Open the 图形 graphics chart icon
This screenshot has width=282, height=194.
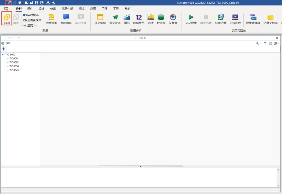(127, 17)
